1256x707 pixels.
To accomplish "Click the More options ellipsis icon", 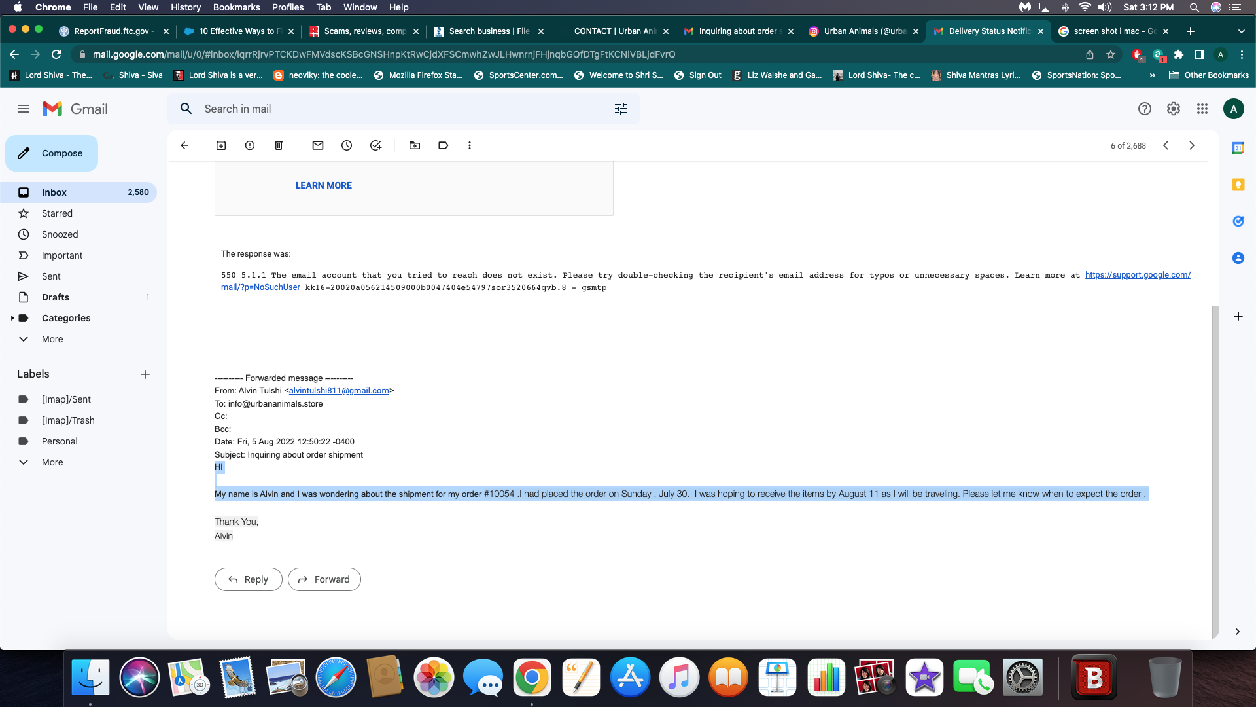I will (469, 145).
